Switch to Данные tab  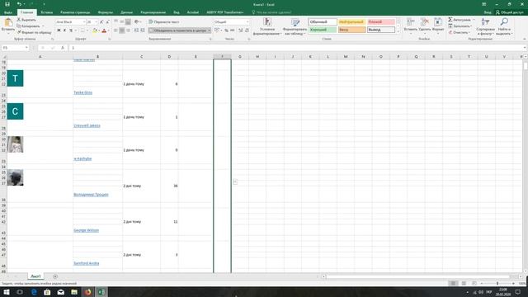pos(126,12)
